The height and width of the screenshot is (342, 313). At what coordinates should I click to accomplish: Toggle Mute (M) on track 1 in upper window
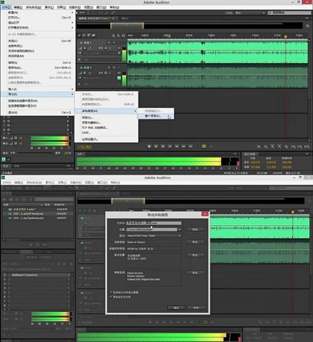click(x=109, y=43)
